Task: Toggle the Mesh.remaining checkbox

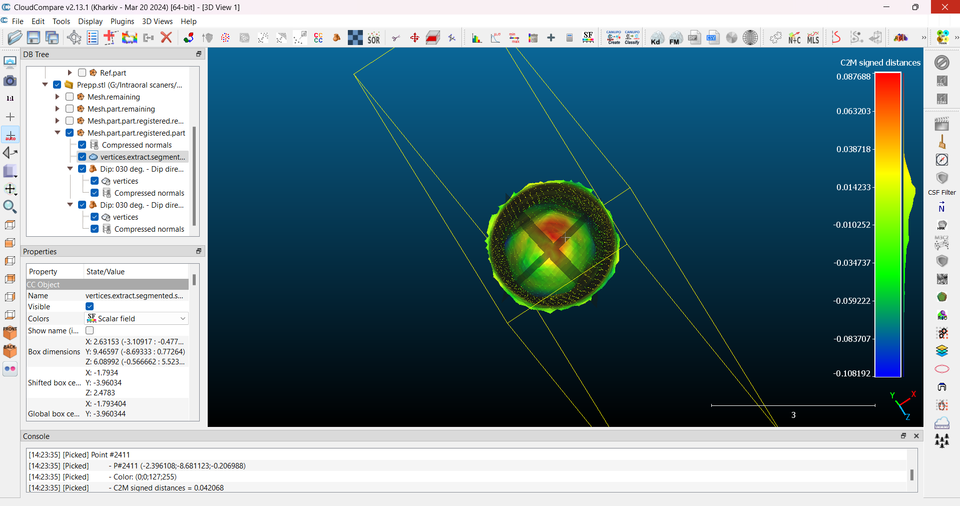Action: pos(70,97)
